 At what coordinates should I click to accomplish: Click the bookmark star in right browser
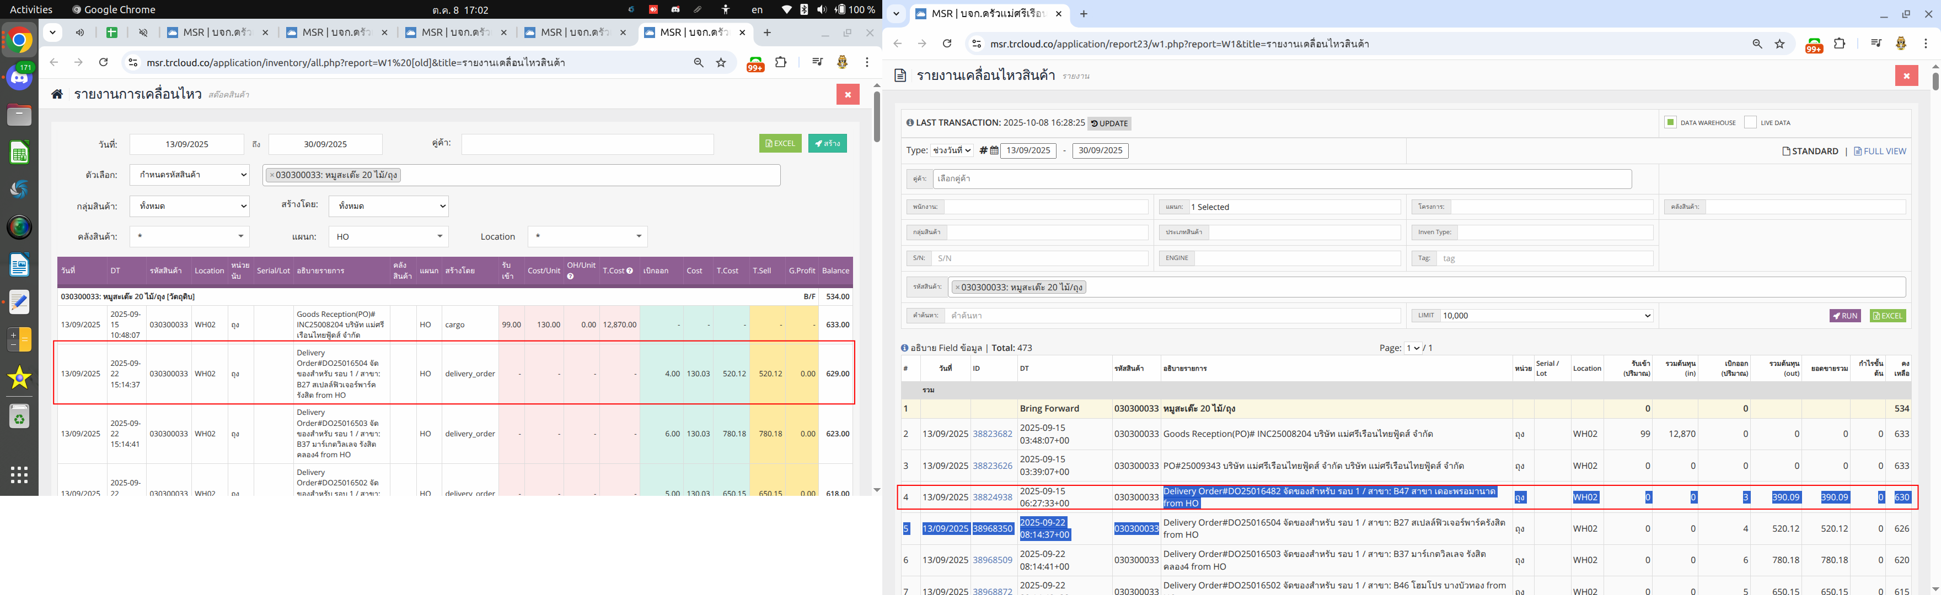click(x=1780, y=44)
